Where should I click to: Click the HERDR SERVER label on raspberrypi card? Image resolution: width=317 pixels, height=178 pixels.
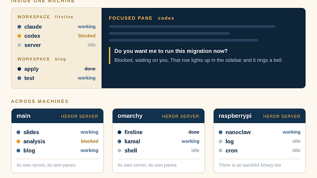282,116
